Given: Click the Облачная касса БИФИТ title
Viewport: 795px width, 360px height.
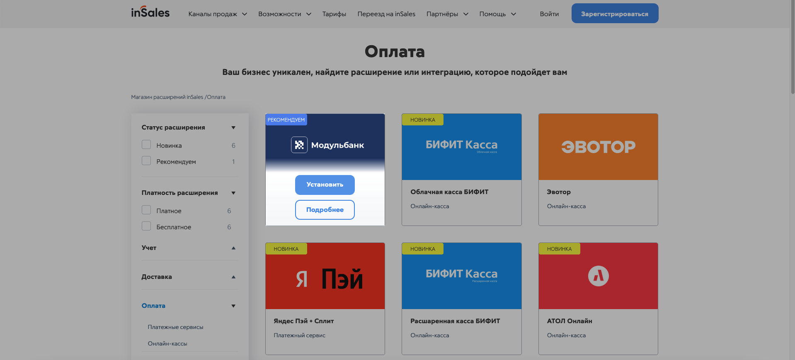Looking at the screenshot, I should coord(449,192).
